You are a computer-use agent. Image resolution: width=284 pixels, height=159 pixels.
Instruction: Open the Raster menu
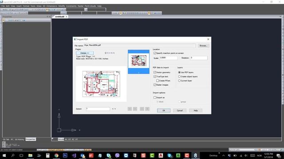pos(81,6)
